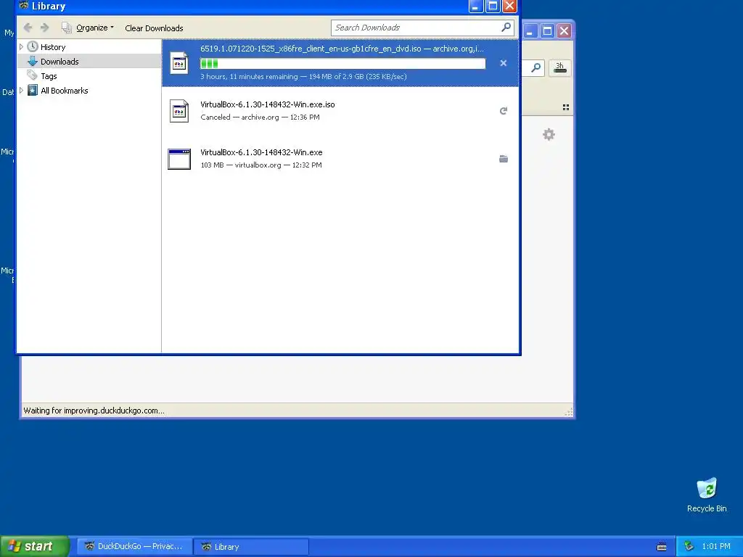Switch to DuckDuckGo taskbar window
This screenshot has width=743, height=557.
click(135, 546)
